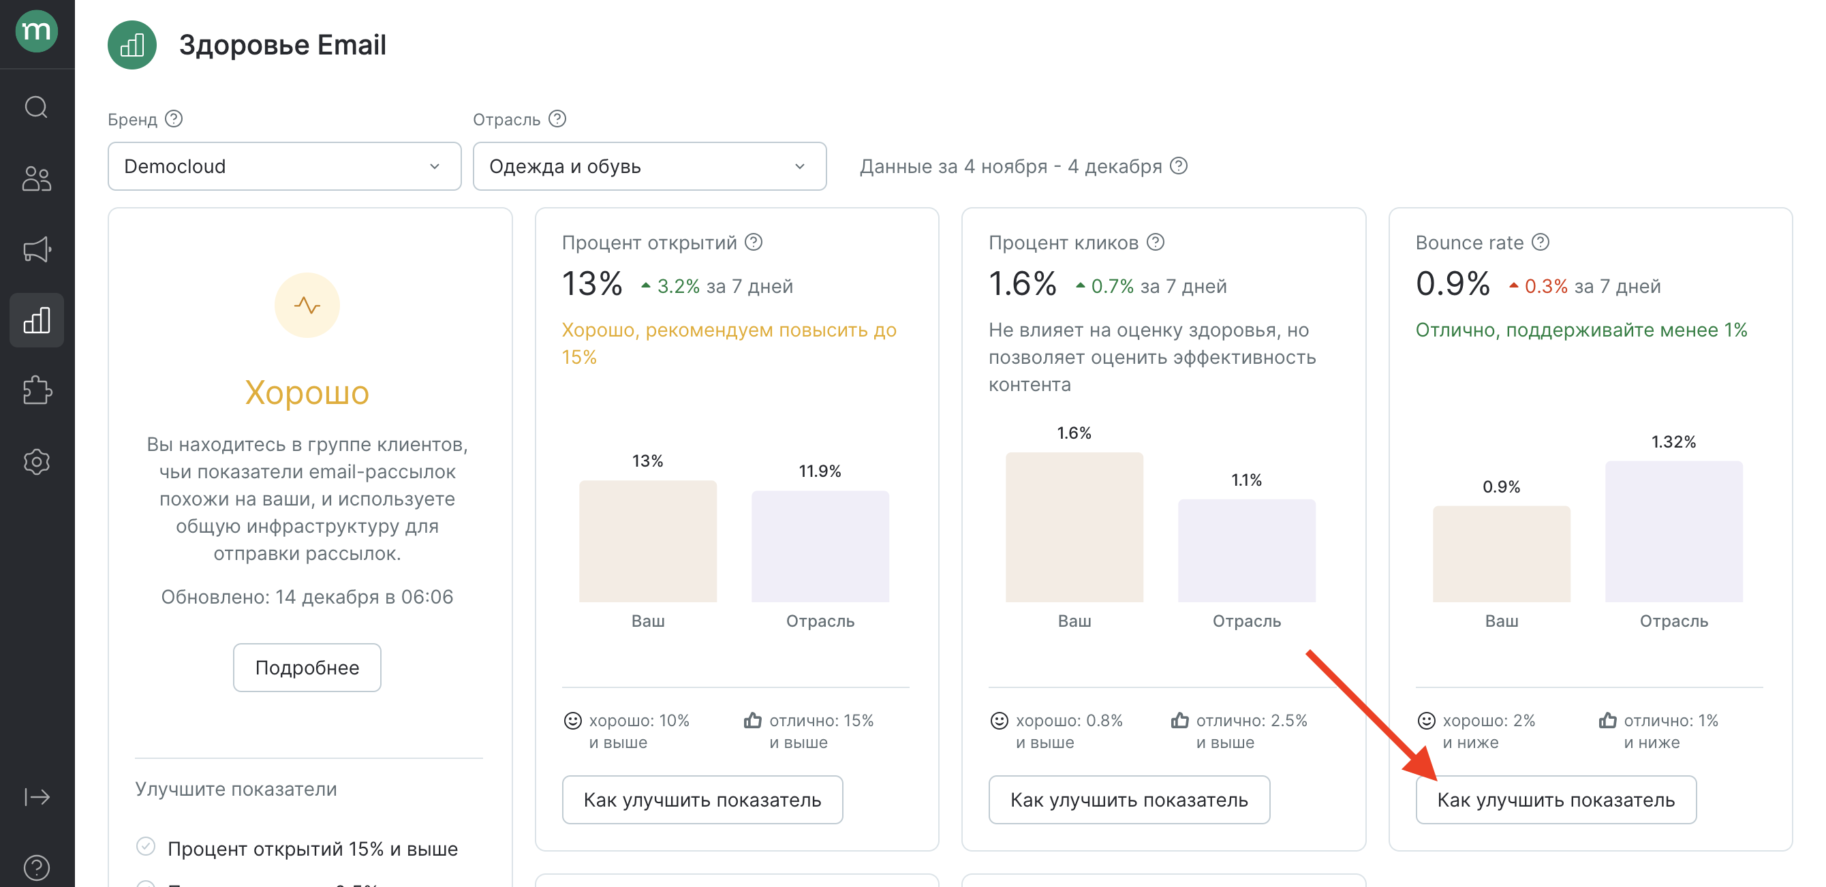Click the green Здоровье Email header chart icon

click(132, 46)
